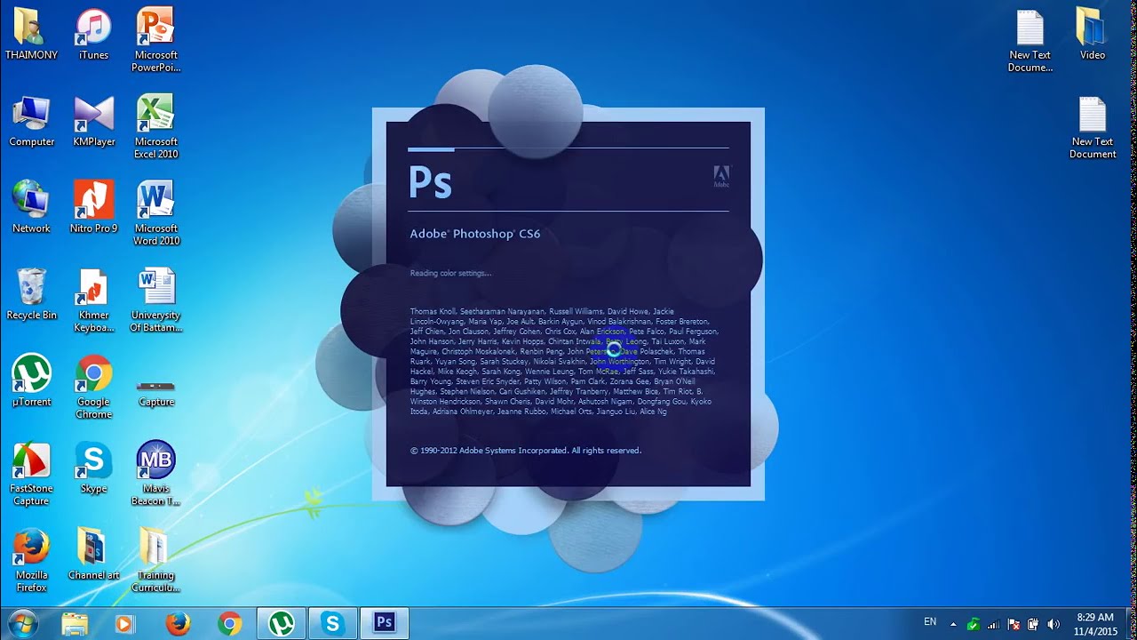Viewport: 1137px width, 640px height.
Task: Open the Action Center flag icon
Action: pos(1014,624)
